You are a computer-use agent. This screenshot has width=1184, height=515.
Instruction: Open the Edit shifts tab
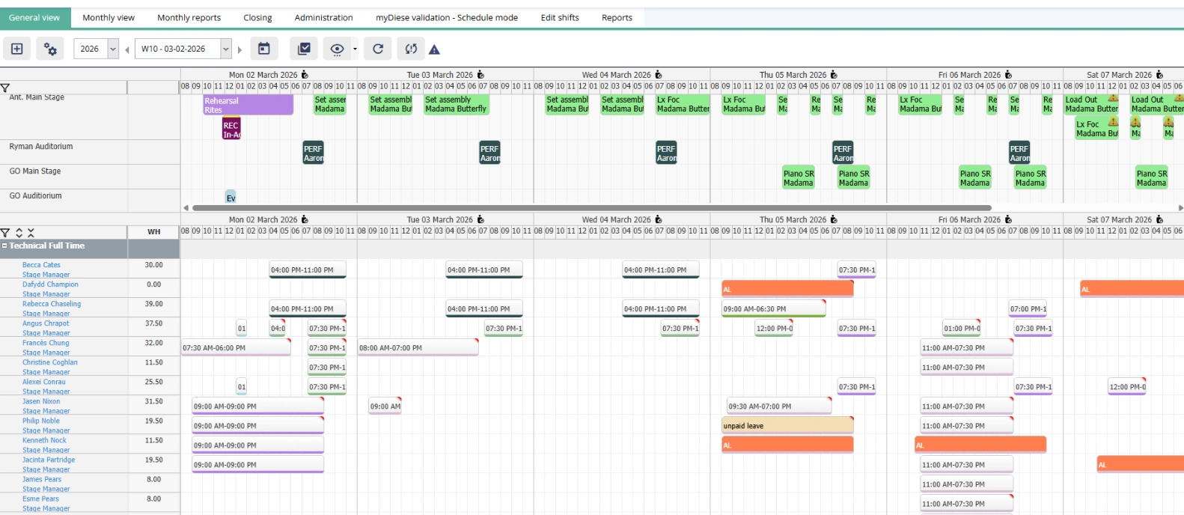coord(559,17)
